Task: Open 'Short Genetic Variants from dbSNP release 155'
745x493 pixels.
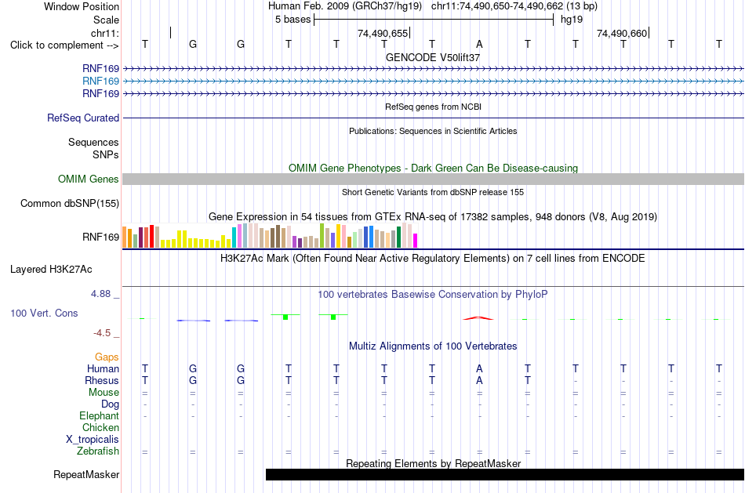Action: tap(433, 192)
